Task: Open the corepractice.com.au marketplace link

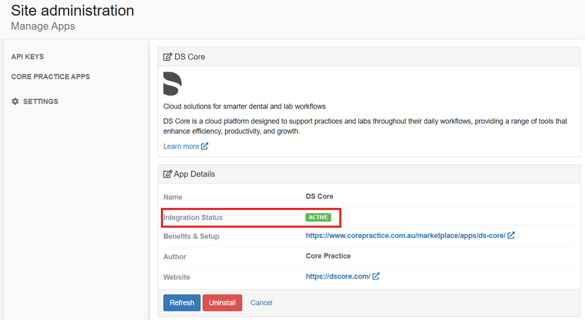Action: pos(406,236)
